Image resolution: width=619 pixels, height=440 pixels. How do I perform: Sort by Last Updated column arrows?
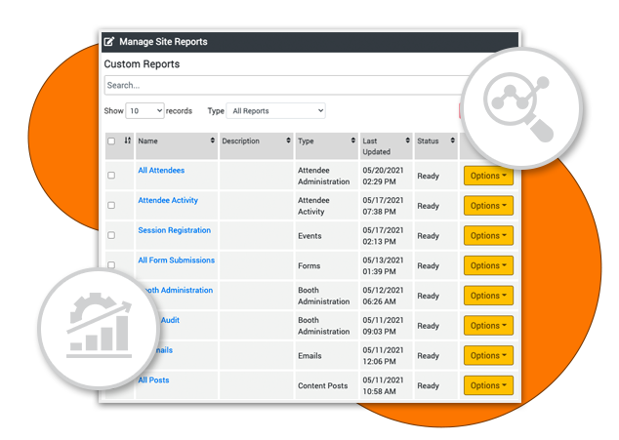406,141
